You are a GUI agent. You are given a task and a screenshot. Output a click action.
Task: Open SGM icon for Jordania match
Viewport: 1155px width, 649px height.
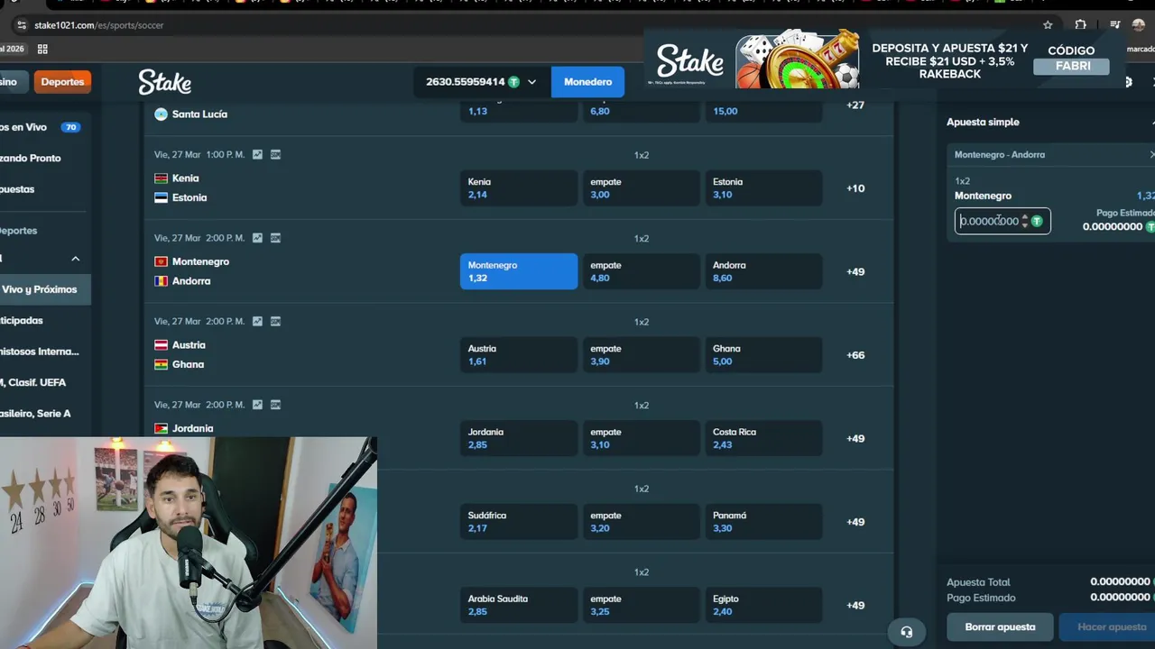[x=275, y=405]
